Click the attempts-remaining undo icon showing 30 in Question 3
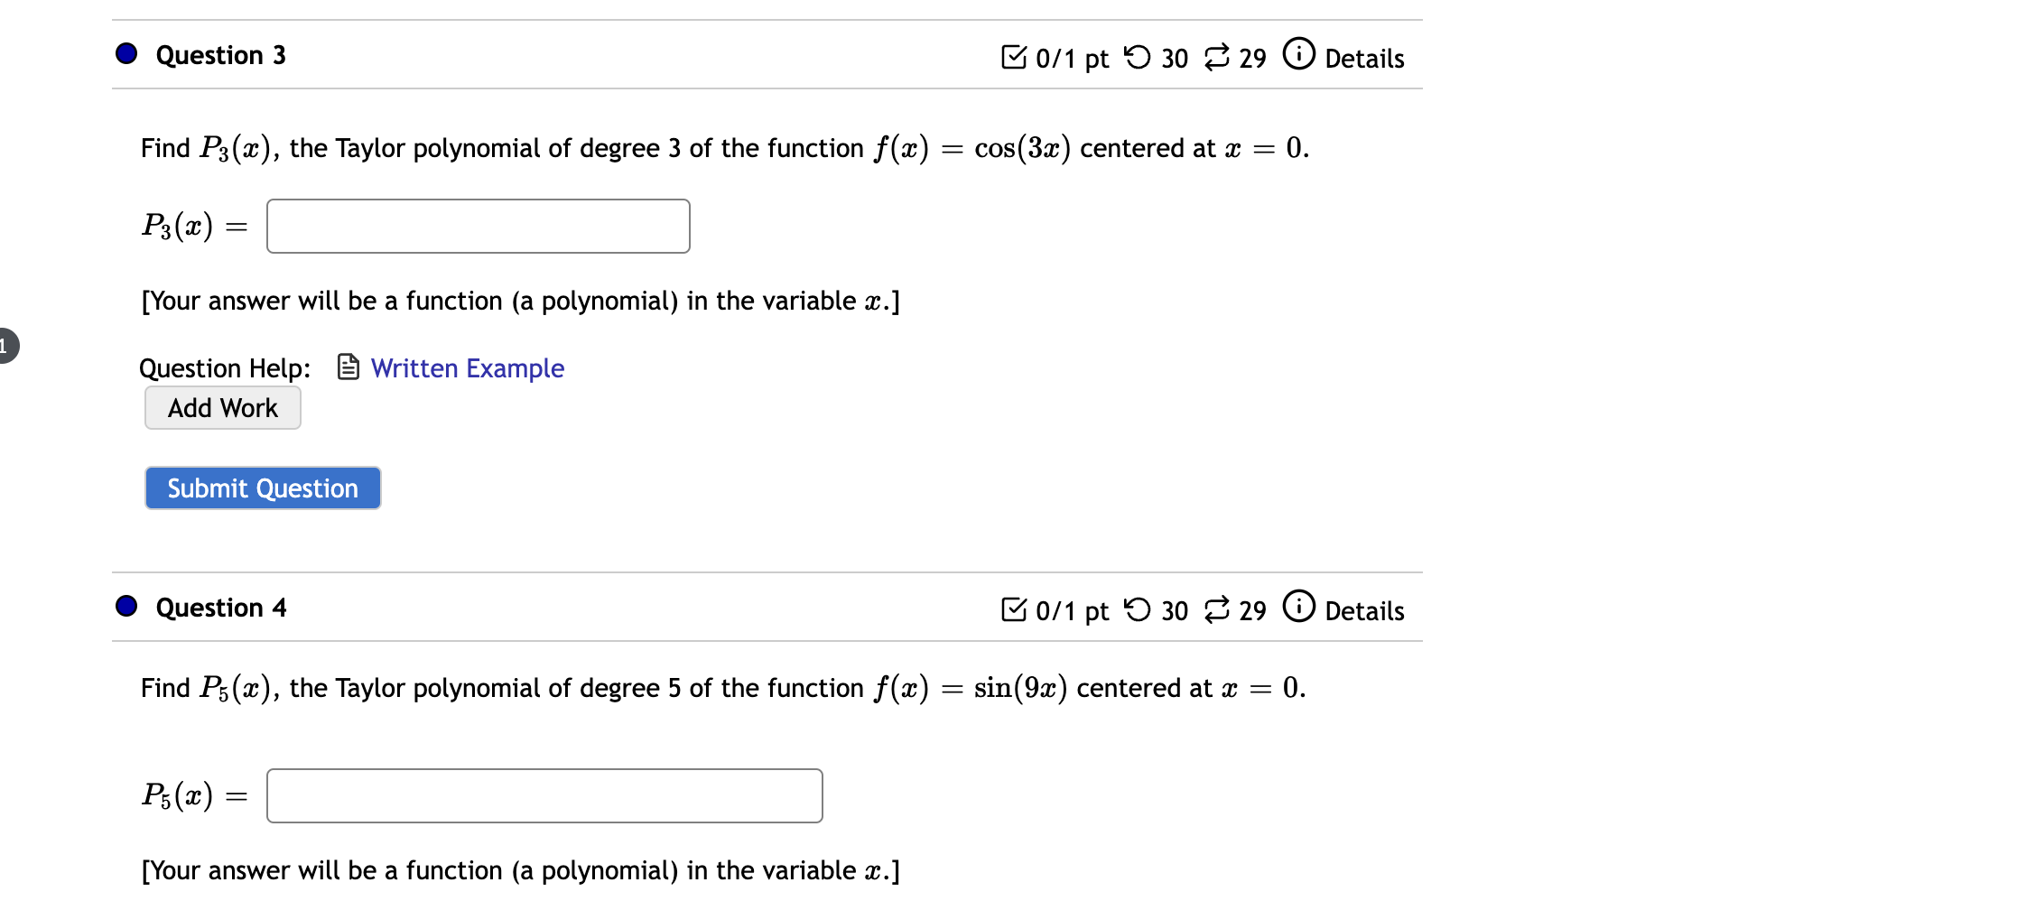Screen dimensions: 2017x901 [1138, 56]
